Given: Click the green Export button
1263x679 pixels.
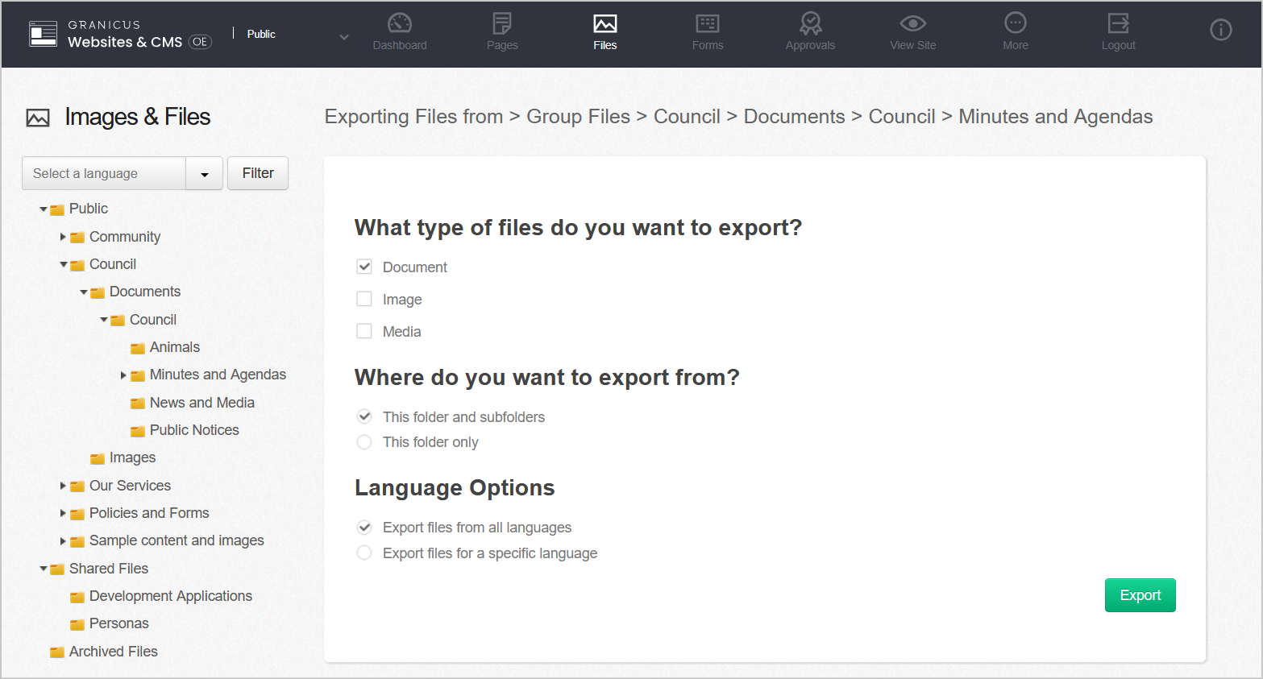Looking at the screenshot, I should tap(1140, 595).
